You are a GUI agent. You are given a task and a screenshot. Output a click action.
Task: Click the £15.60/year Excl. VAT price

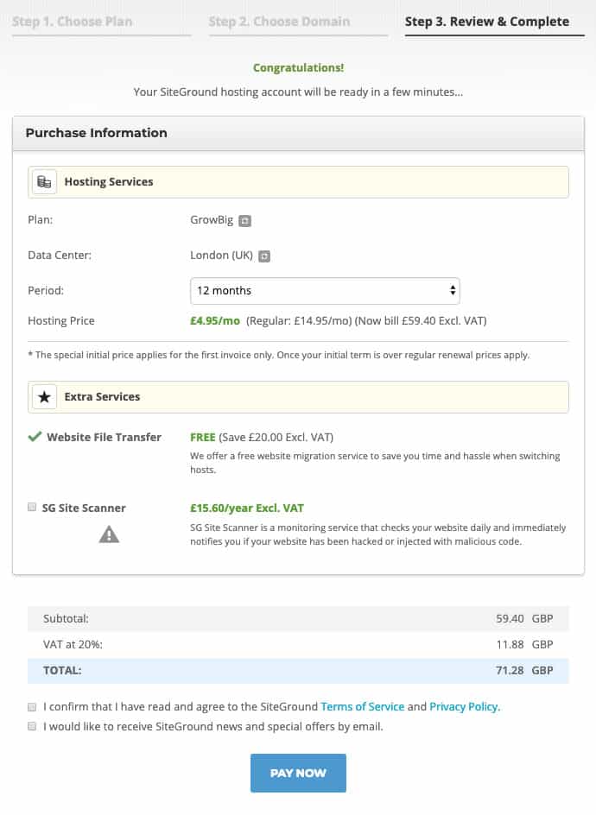pyautogui.click(x=247, y=508)
